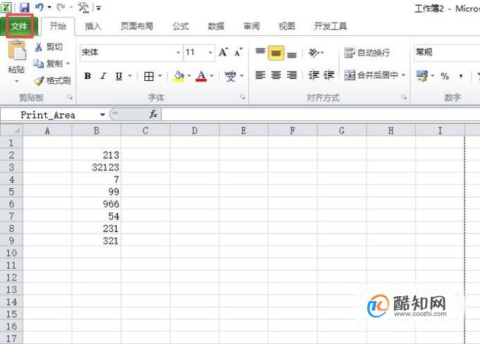This screenshot has width=480, height=344.
Task: Open the 宋体 font name dropdown
Action: [x=178, y=53]
